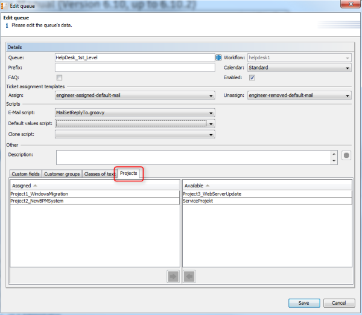The width and height of the screenshot is (362, 315).
Task: Click the Prefix input field
Action: pos(135,68)
